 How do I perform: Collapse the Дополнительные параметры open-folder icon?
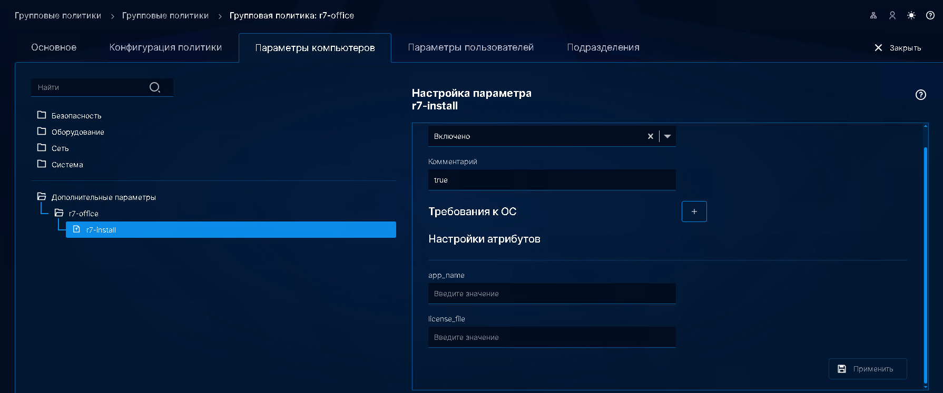coord(42,196)
